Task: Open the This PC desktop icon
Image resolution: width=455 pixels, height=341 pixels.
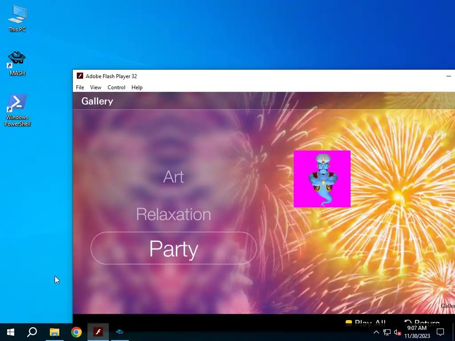Action: click(x=17, y=18)
